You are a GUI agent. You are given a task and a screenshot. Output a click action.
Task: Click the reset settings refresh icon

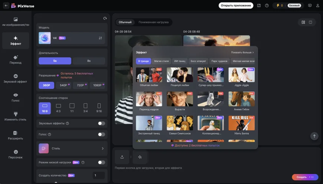(x=105, y=19)
